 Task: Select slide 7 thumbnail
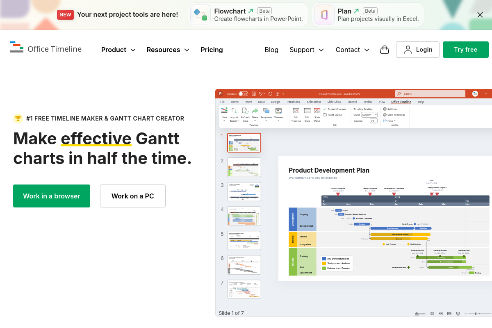point(244,289)
